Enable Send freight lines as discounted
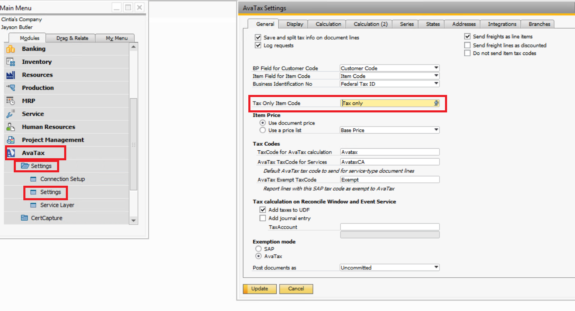 click(x=467, y=45)
